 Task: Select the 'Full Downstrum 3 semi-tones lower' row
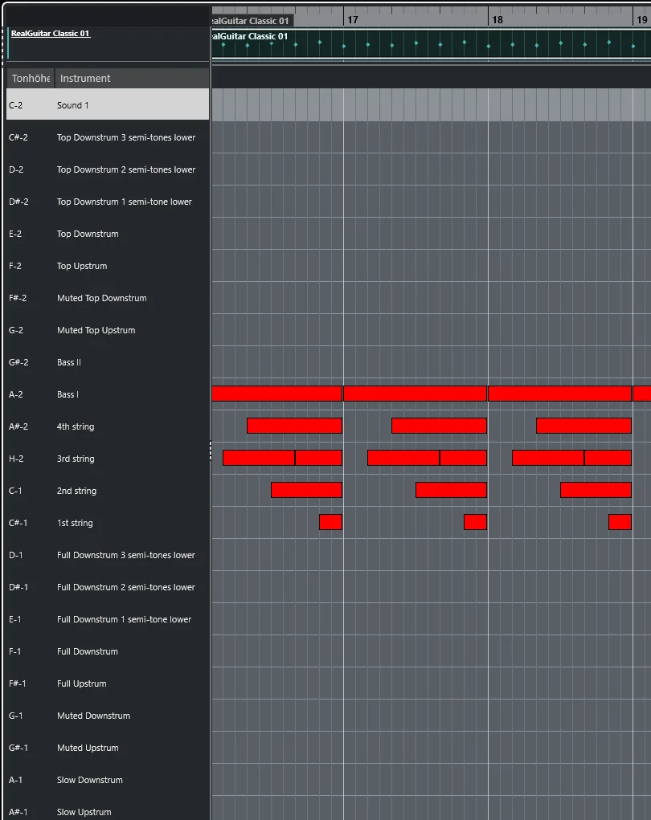click(x=108, y=555)
